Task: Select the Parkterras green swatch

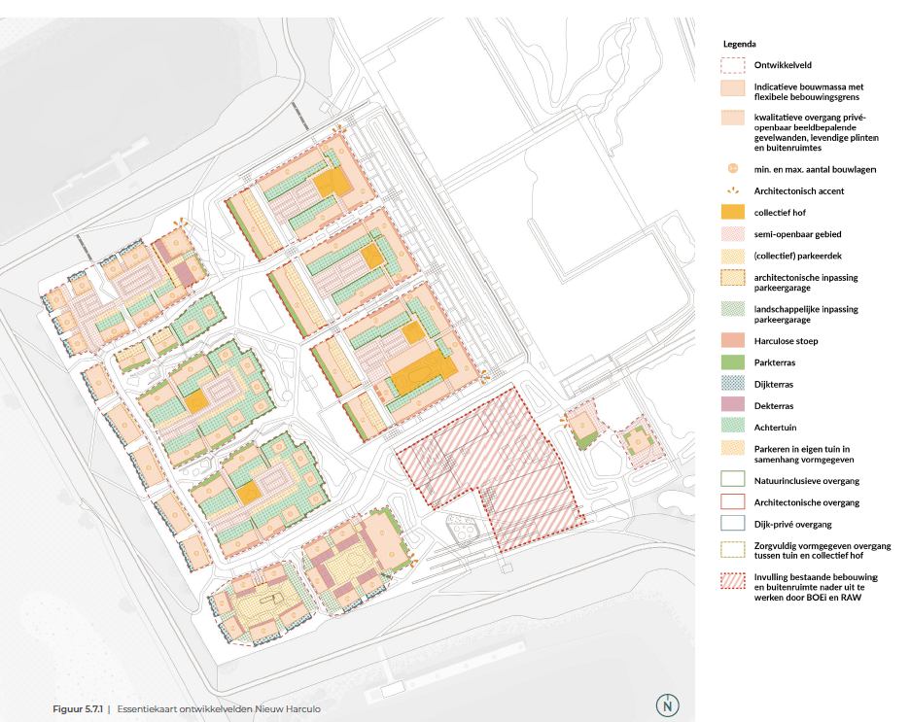Action: coord(732,362)
